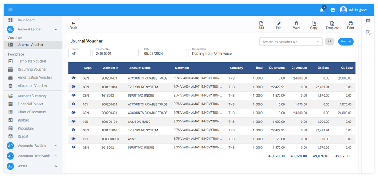This screenshot has height=177, width=378.
Task: Toggle the hamburger navigation menu
Action: 11,10
